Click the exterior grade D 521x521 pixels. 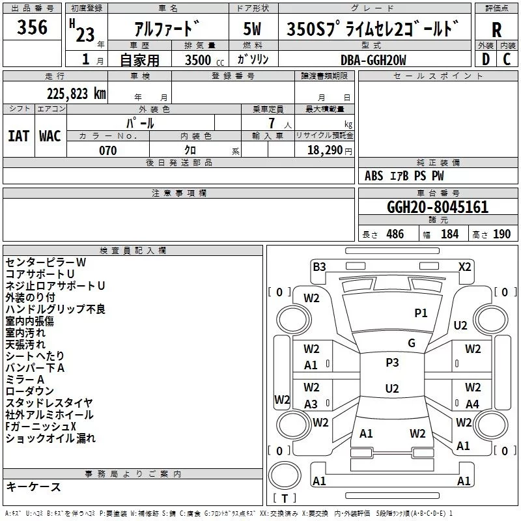(x=486, y=59)
